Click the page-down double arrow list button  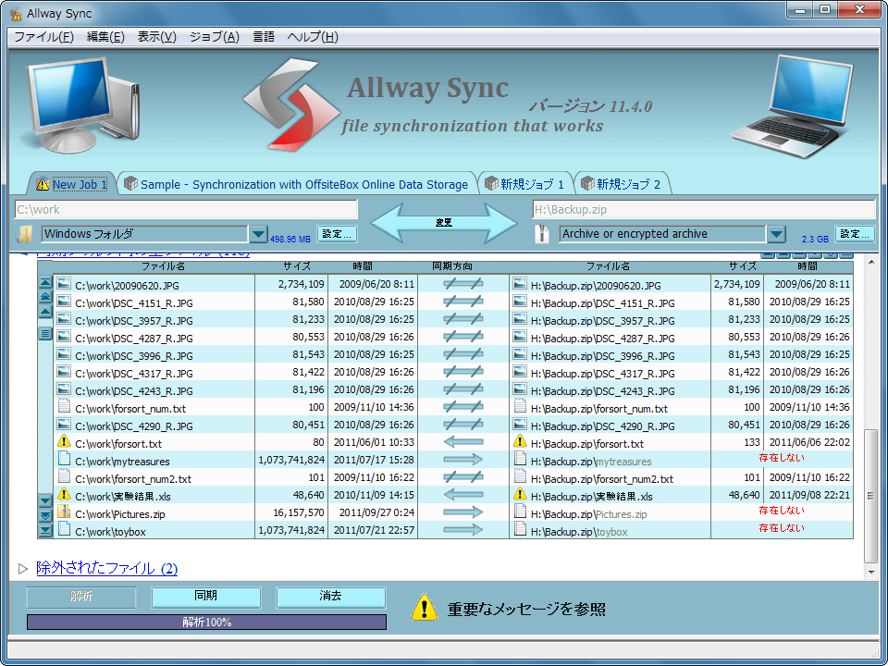[45, 516]
